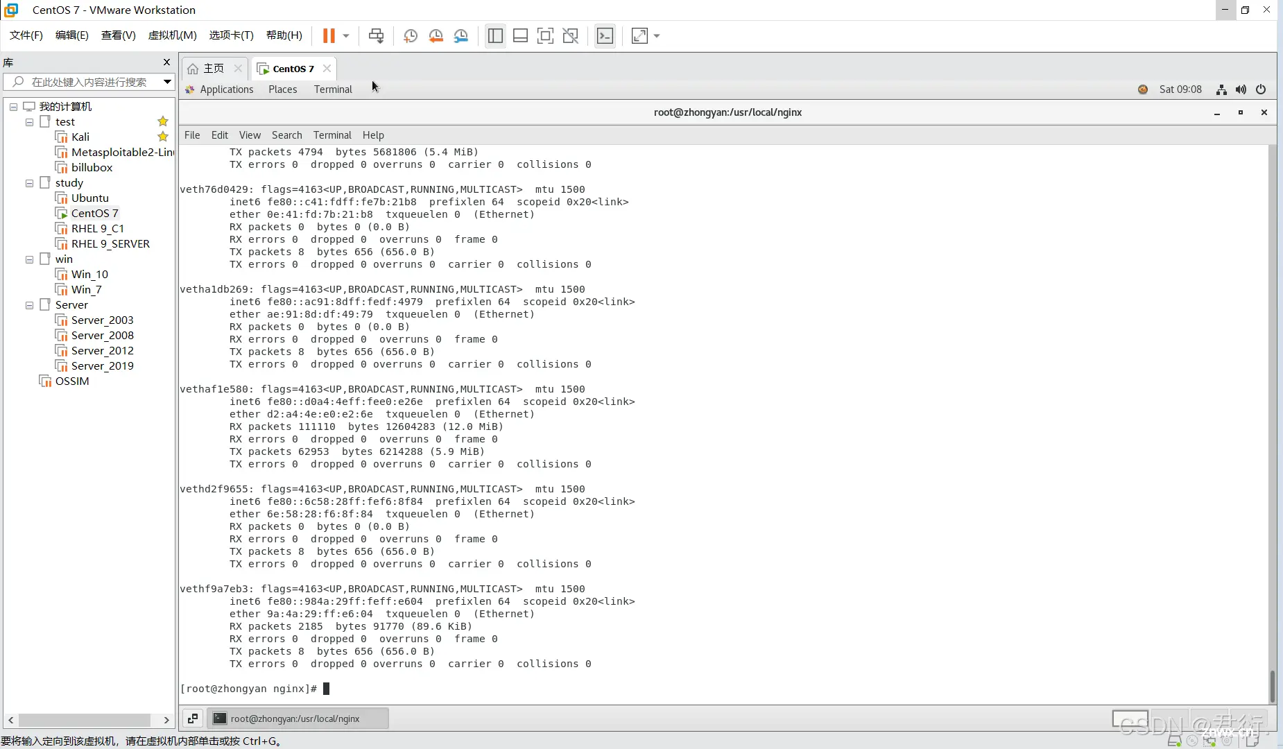Select the Win_7 virtual machine
The width and height of the screenshot is (1283, 749).
[86, 289]
